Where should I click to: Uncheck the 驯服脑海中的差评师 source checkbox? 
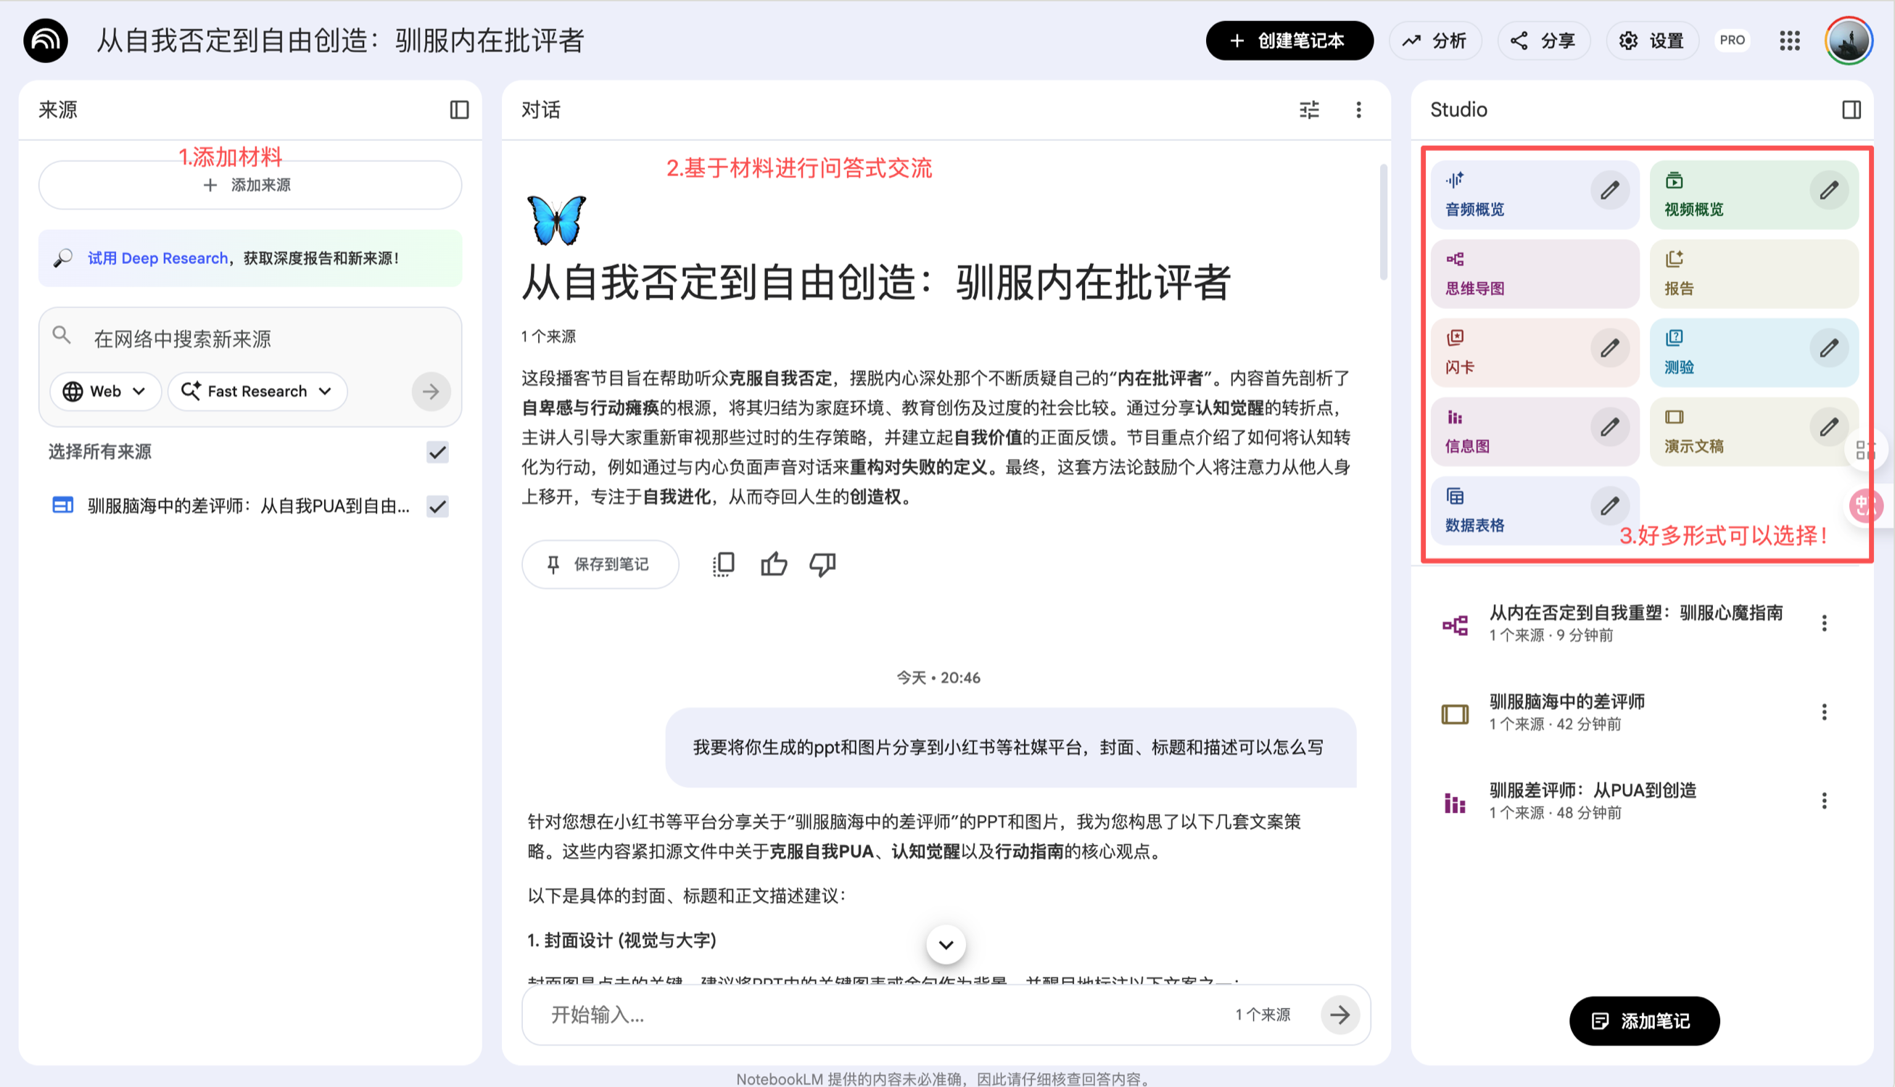(x=437, y=507)
